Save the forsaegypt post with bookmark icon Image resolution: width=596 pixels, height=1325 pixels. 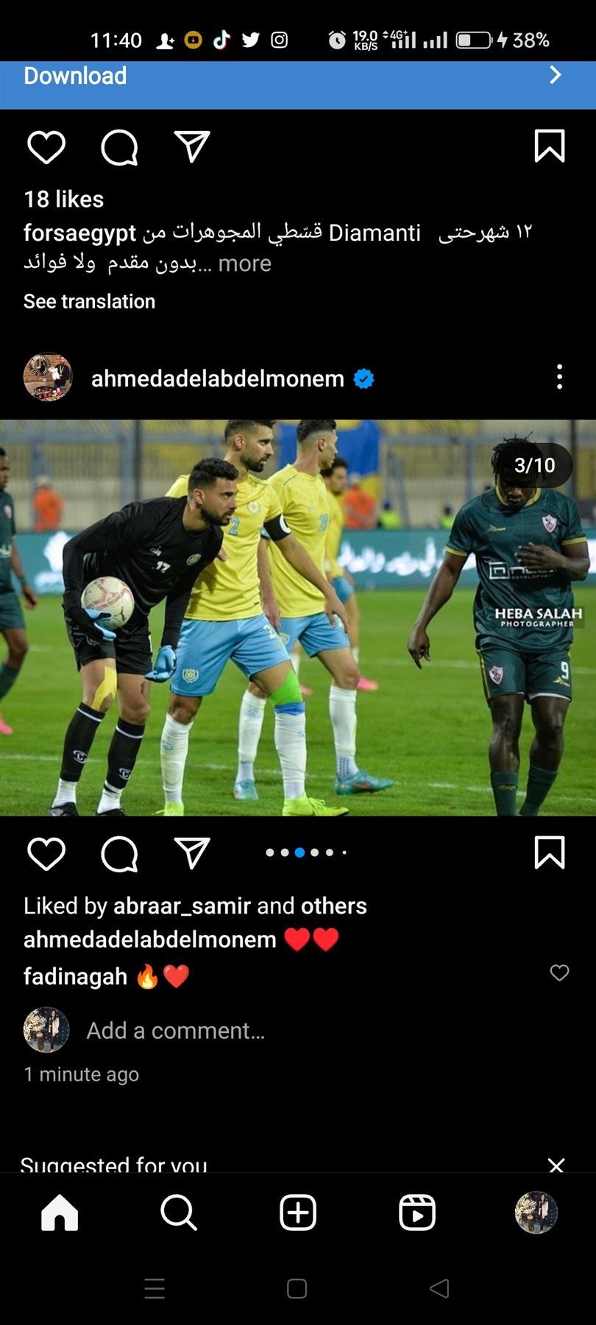(549, 146)
